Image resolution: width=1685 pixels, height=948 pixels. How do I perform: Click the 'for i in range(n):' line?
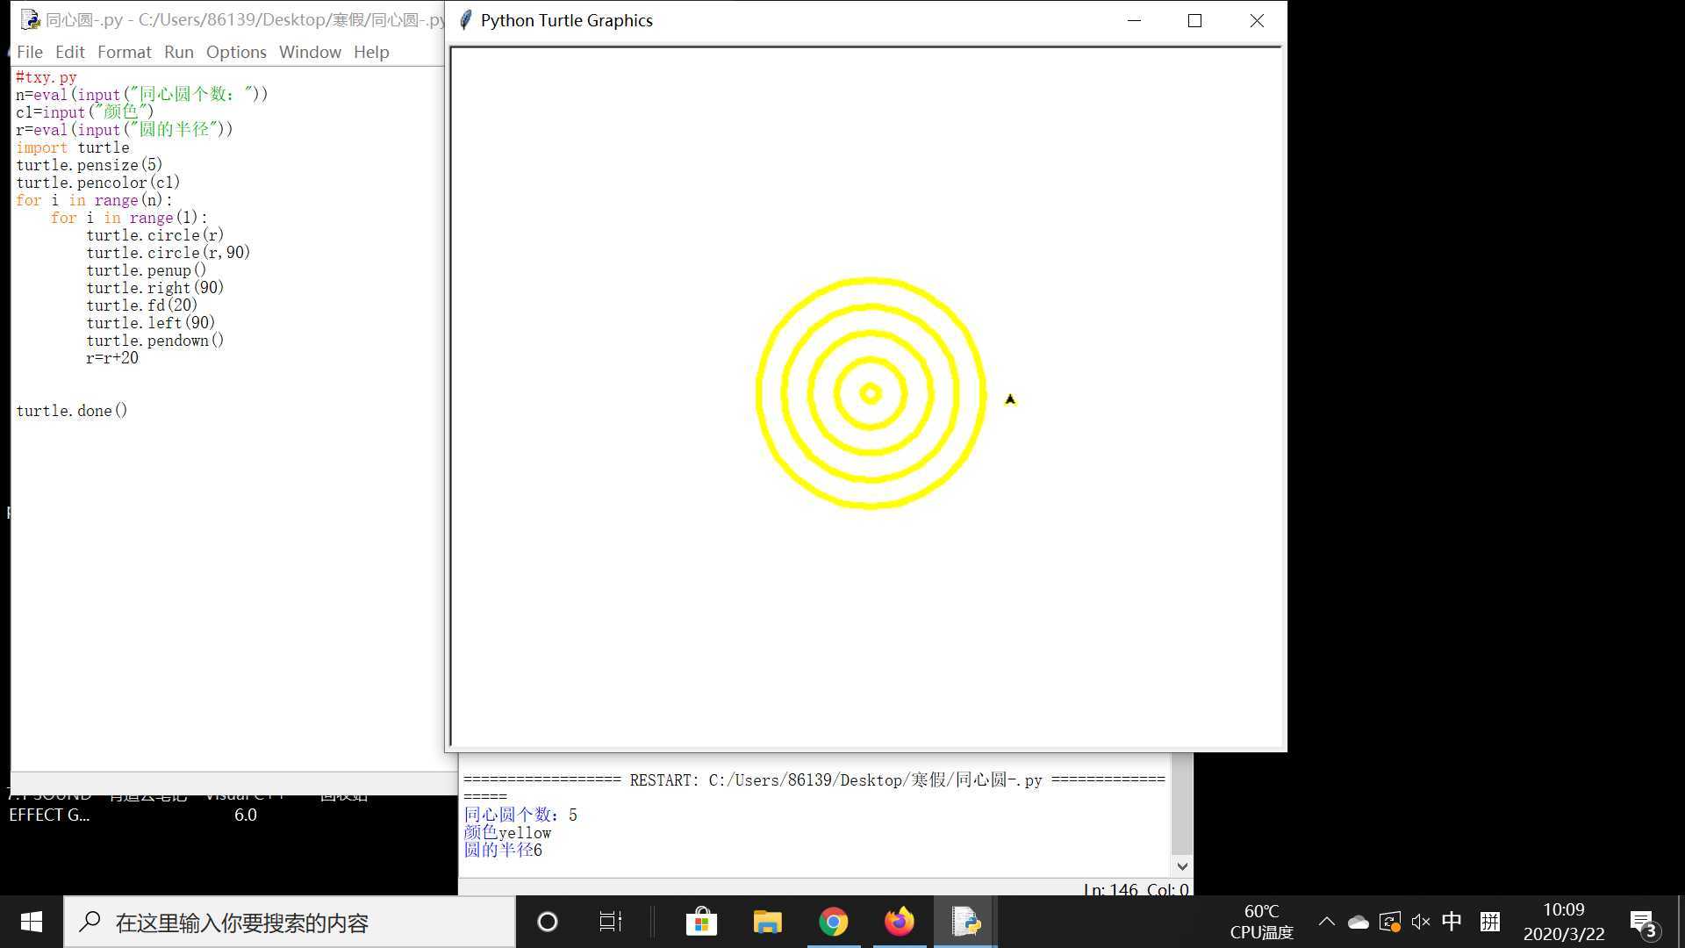point(94,200)
